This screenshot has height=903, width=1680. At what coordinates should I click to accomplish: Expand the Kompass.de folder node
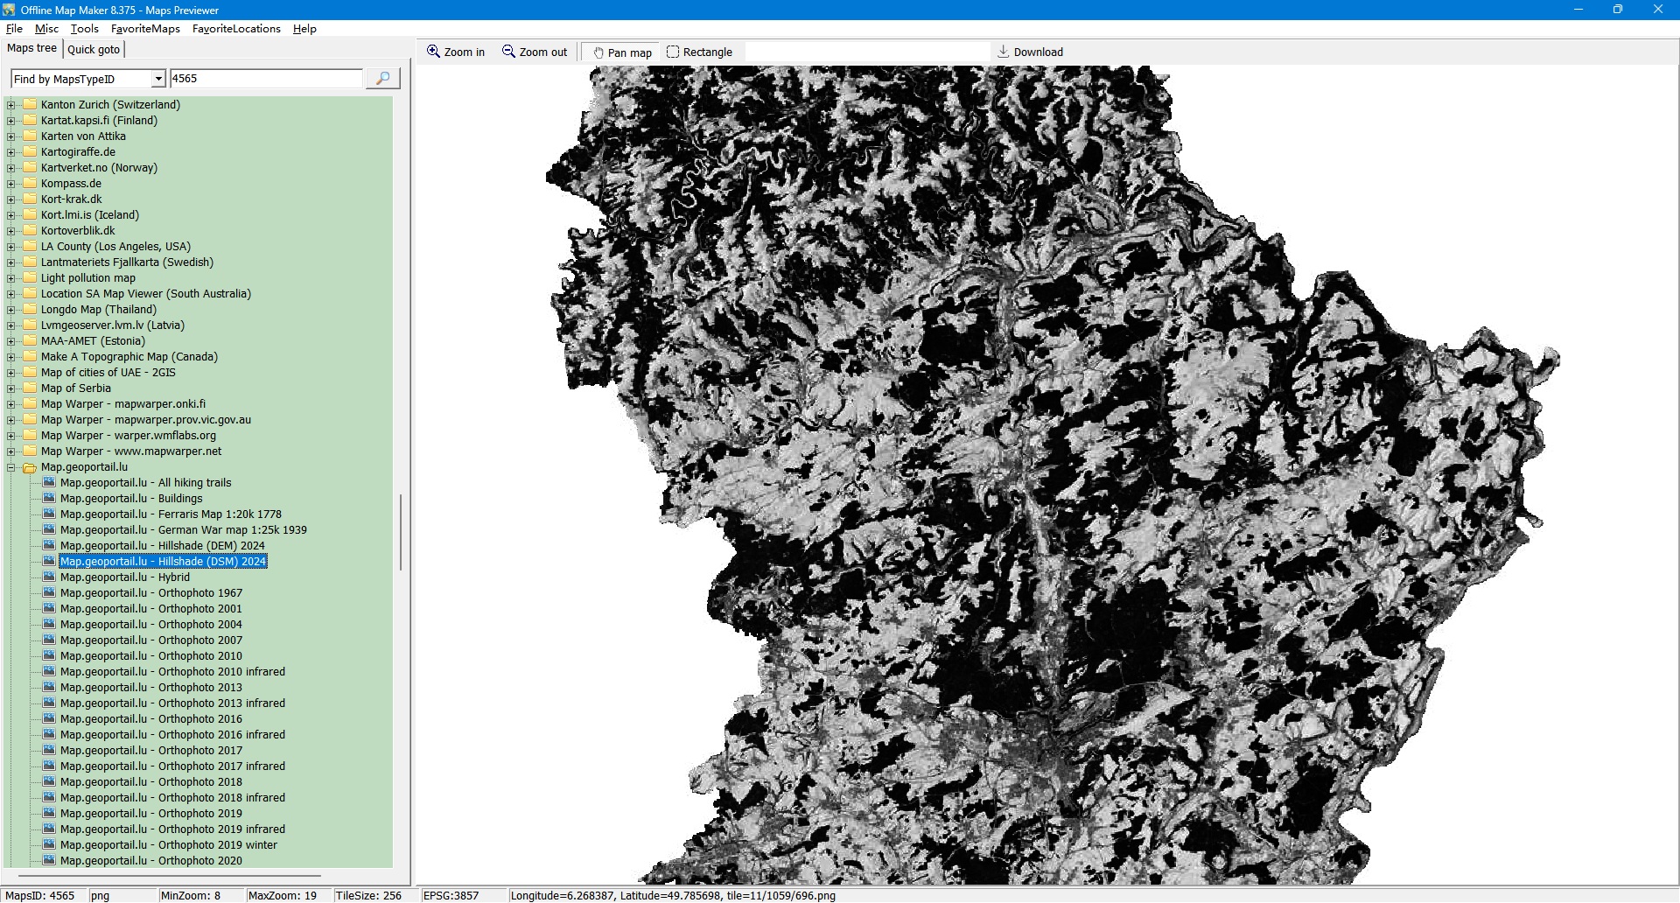click(x=11, y=184)
